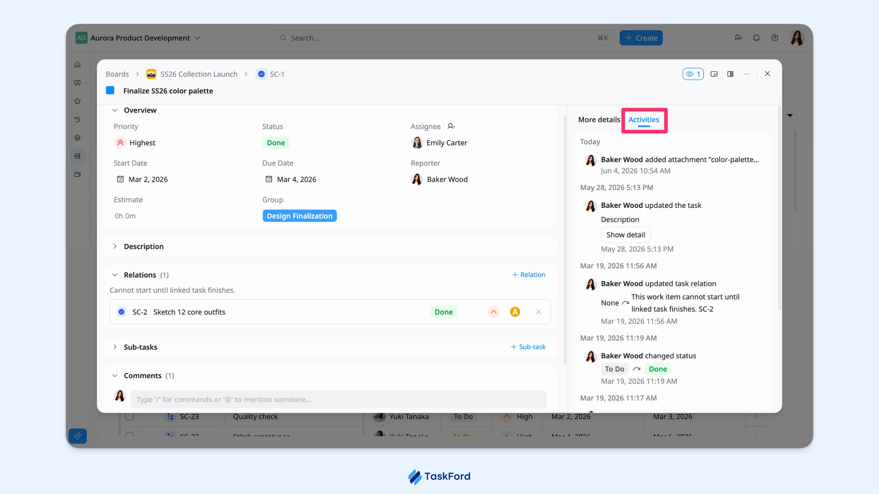Open the notifications bell

756,38
